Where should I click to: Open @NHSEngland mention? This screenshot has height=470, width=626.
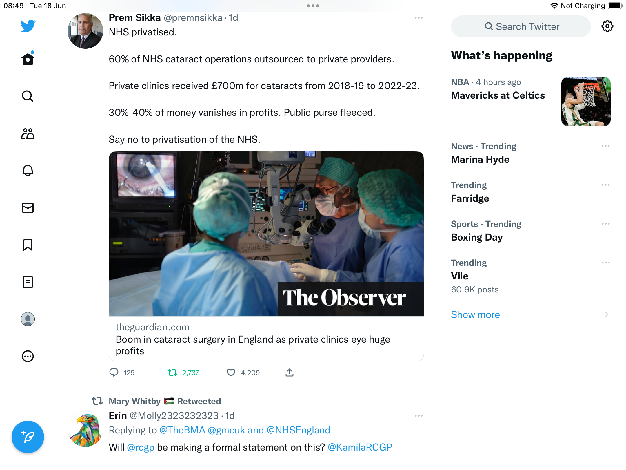(x=298, y=430)
